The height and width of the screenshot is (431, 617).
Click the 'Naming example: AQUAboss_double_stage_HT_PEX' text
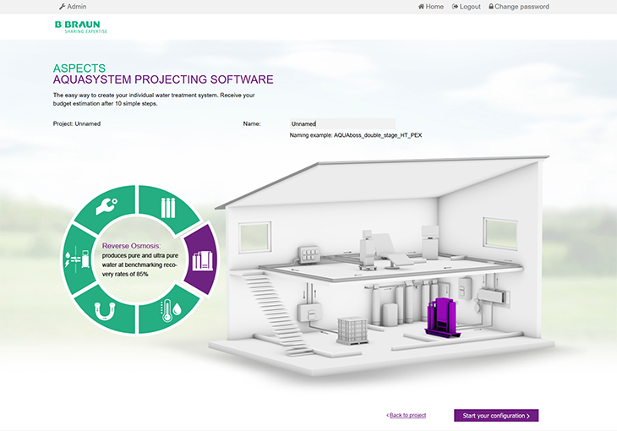(356, 135)
